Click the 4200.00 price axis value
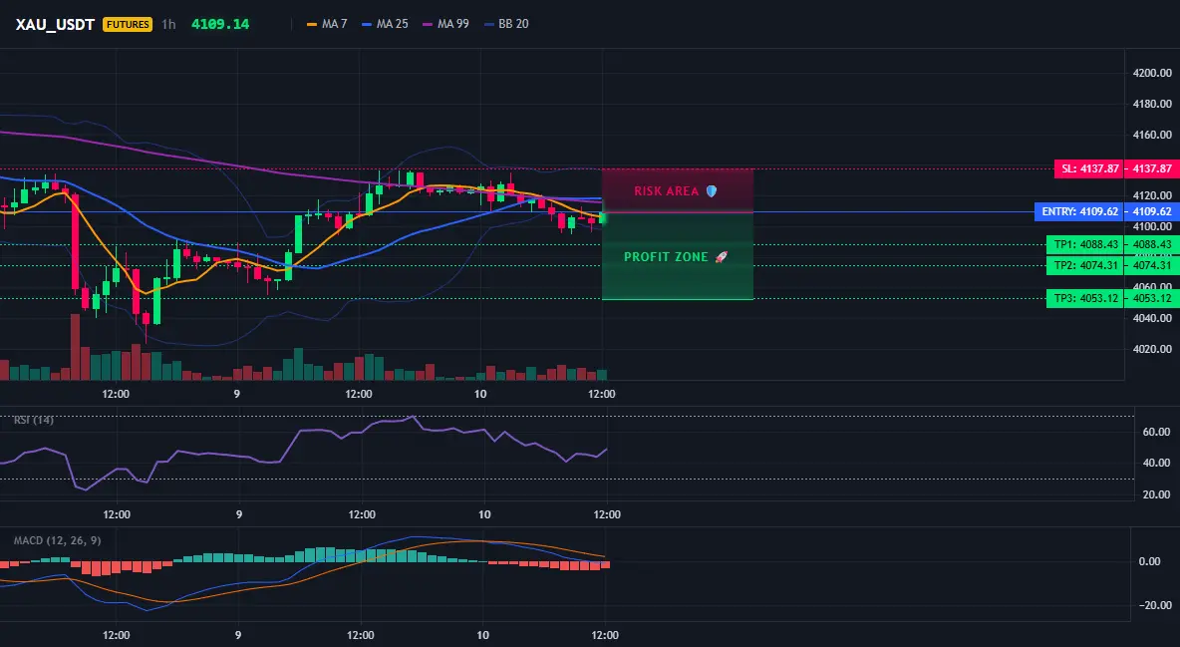This screenshot has height=647, width=1180. 1152,73
